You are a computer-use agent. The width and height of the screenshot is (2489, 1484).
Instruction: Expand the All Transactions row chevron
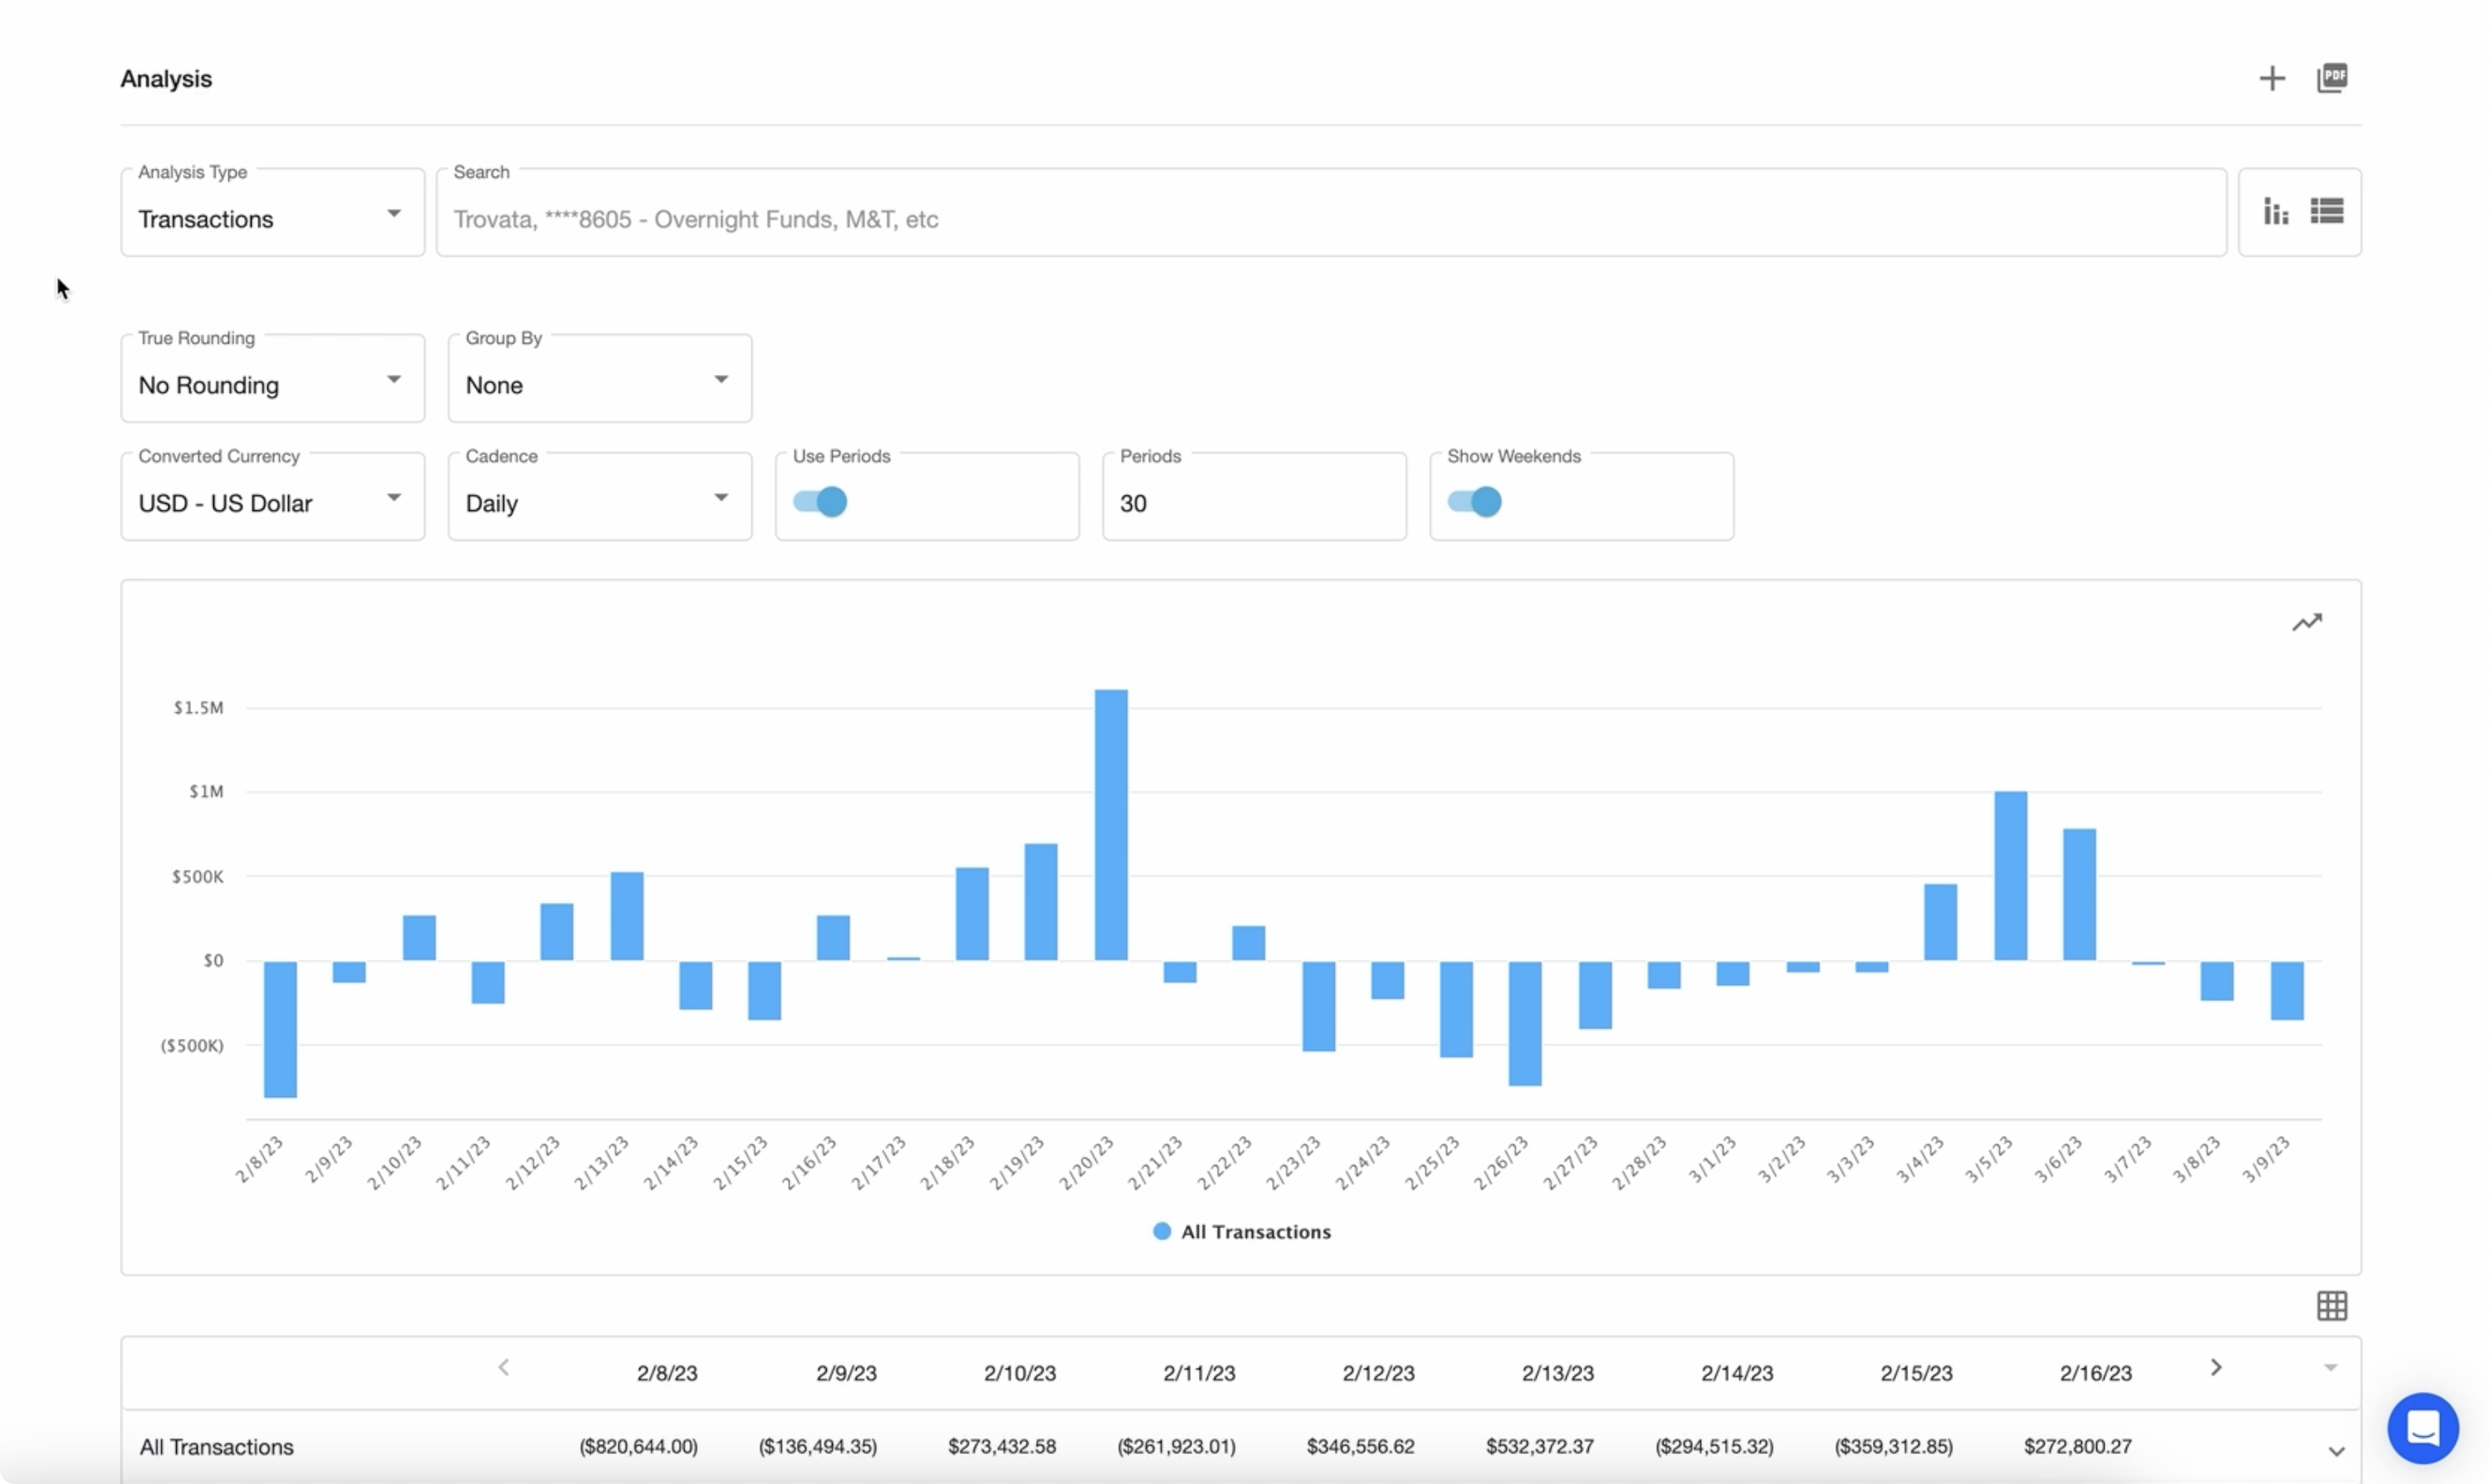click(2336, 1451)
